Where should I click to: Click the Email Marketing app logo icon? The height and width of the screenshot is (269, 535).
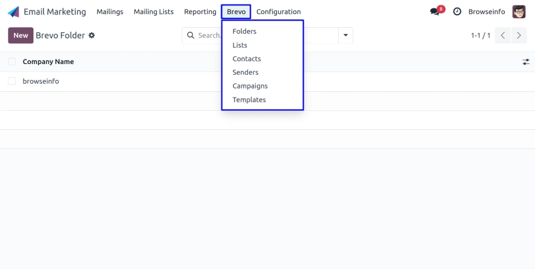pyautogui.click(x=13, y=12)
